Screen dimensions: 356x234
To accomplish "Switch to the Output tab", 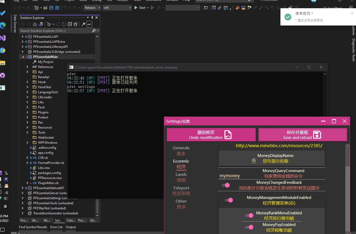I will point(71,227).
